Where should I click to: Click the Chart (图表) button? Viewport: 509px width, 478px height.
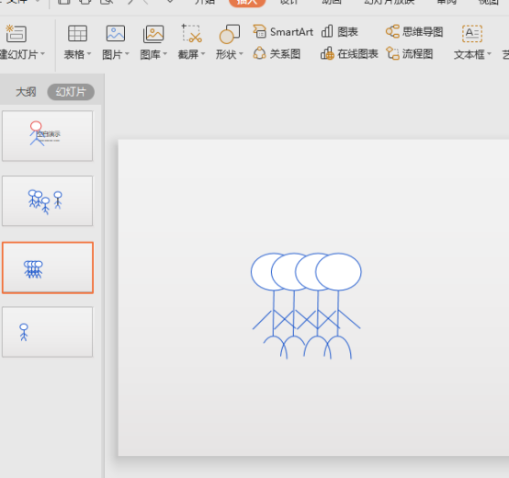[340, 32]
